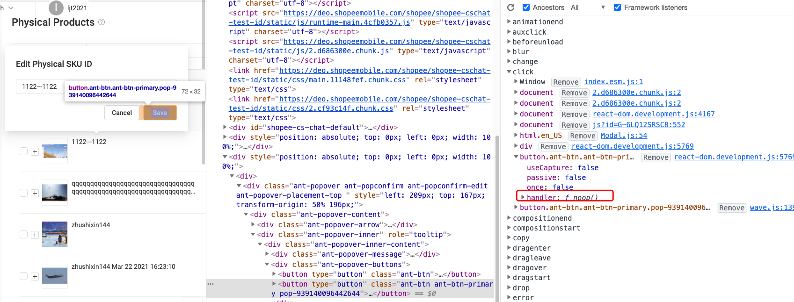Expand the error event category
Screen dimensions: 794x302
[509, 297]
